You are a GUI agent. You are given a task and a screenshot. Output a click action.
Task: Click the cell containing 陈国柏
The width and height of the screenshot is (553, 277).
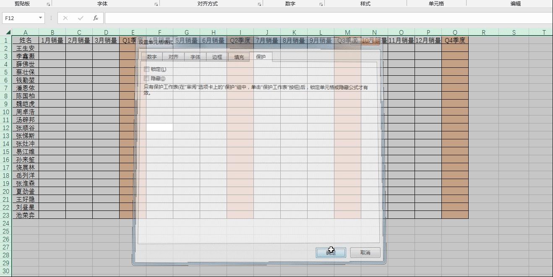pyautogui.click(x=26, y=96)
